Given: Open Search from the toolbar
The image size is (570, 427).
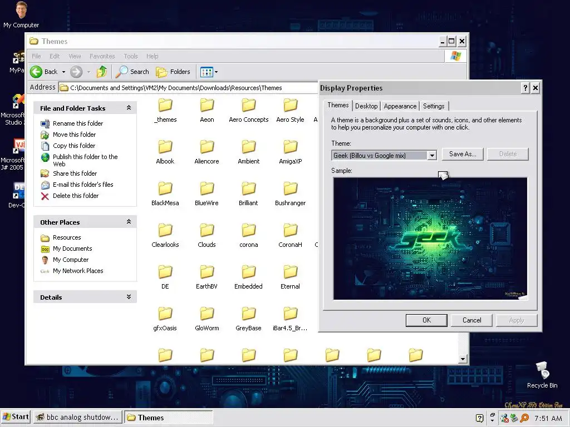Looking at the screenshot, I should (x=132, y=72).
